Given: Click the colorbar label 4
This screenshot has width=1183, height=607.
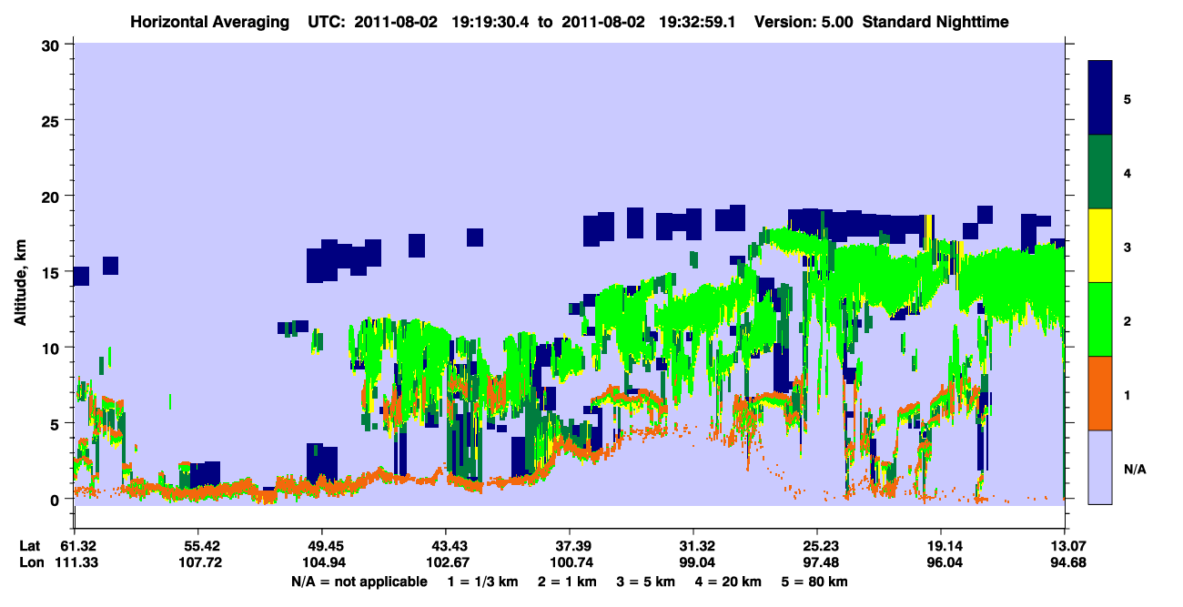Looking at the screenshot, I should (x=1127, y=172).
